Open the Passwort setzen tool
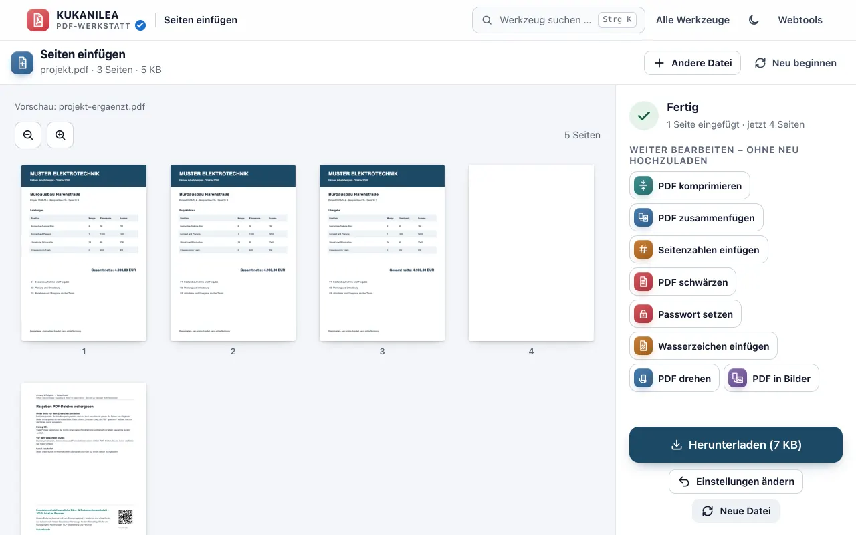Viewport: 856px width, 535px height. point(685,314)
